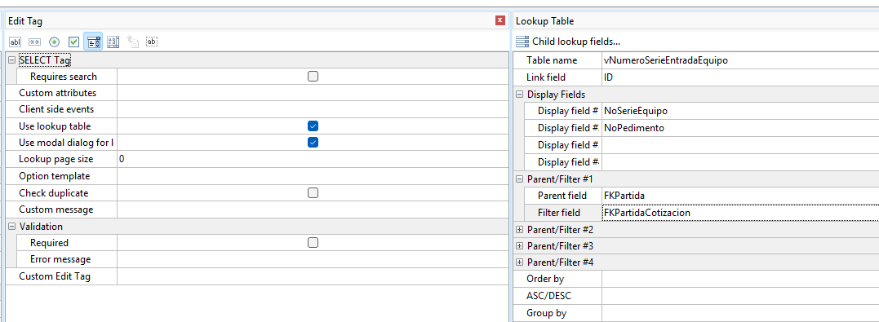The image size is (879, 322).
Task: Enable the Check duplicate checkbox
Action: [313, 192]
